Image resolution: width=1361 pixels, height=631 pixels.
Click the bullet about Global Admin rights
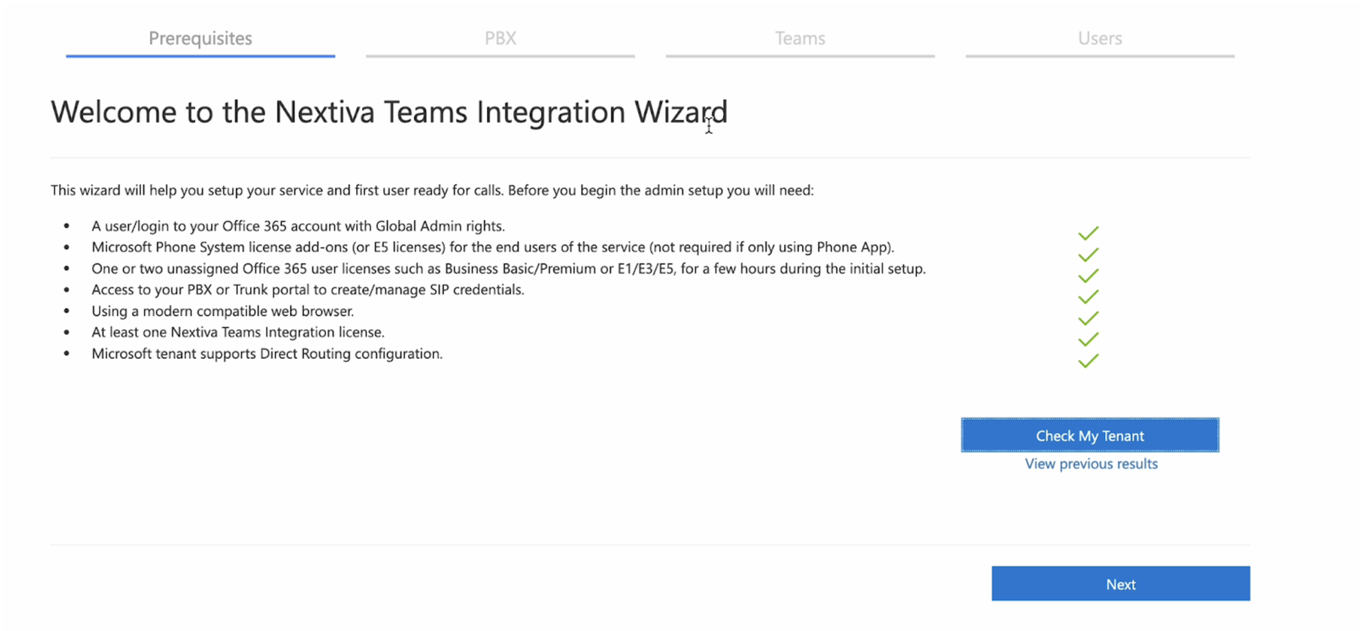[x=298, y=226]
